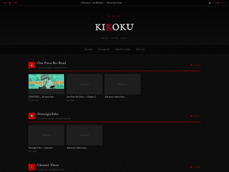The height and width of the screenshot is (172, 229).
Task: Open the Cosplay nav item
Action: [x=104, y=49]
